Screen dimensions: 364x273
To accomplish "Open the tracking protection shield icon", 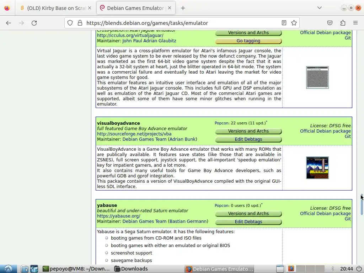I will click(x=70, y=23).
